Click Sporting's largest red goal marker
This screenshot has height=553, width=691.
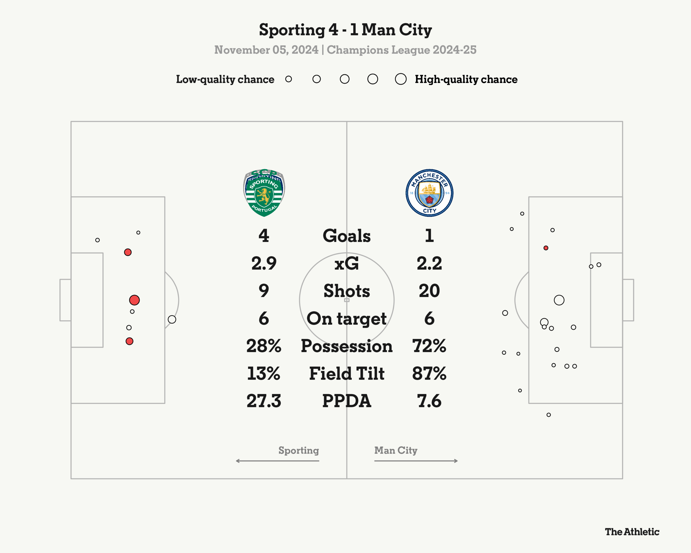pos(134,300)
